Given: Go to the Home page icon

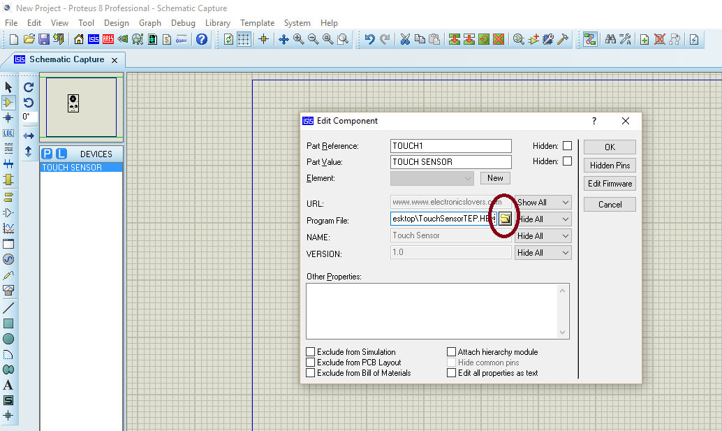Looking at the screenshot, I should [79, 40].
